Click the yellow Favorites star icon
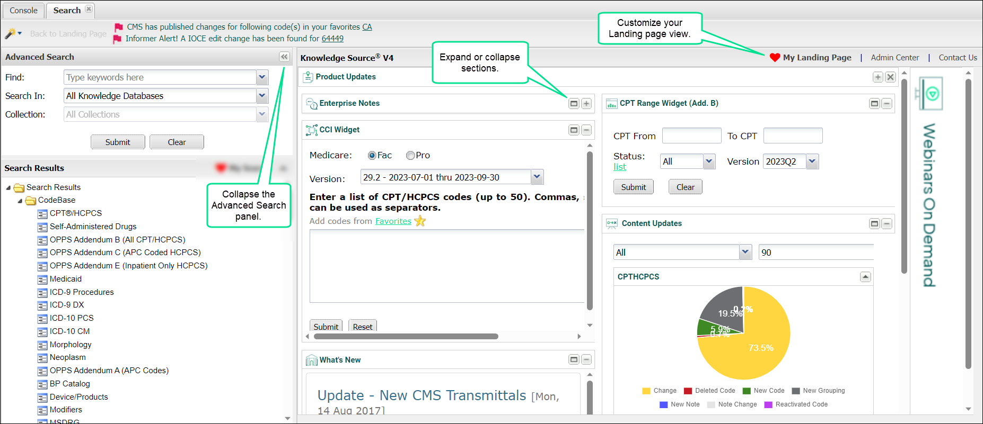Viewport: 983px width, 424px height. 420,221
